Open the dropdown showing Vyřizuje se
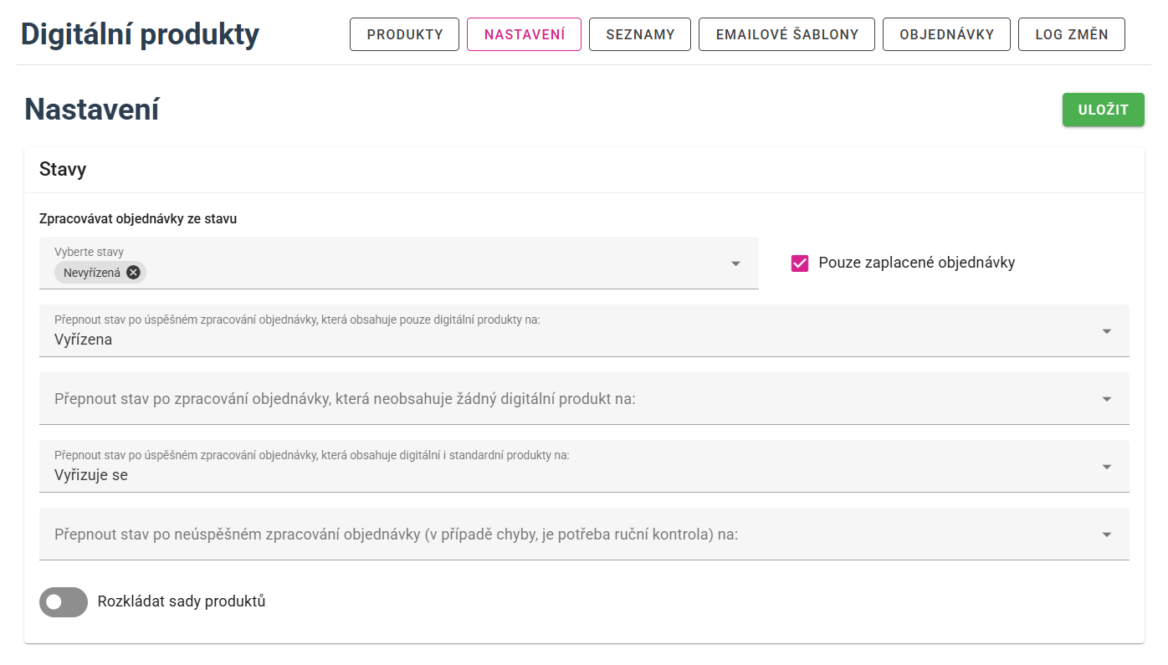Screen dimensions: 1168x665 (x=583, y=467)
